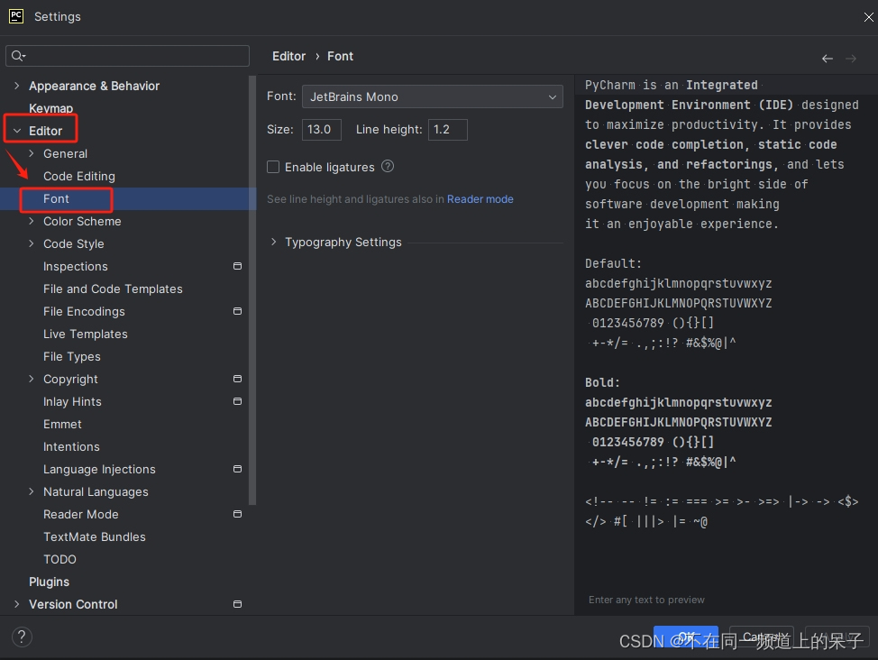This screenshot has height=660, width=878.
Task: Open TextMate Bundles page
Action: [94, 536]
